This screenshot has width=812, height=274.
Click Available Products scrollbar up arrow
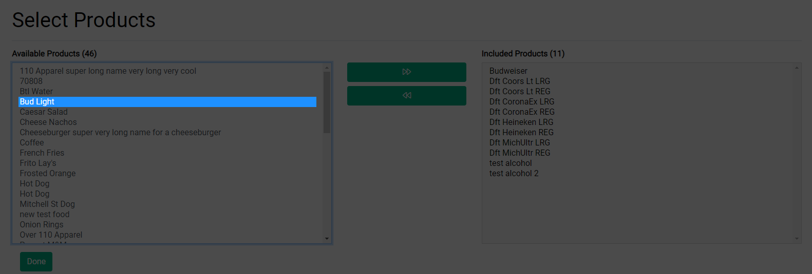coord(327,68)
